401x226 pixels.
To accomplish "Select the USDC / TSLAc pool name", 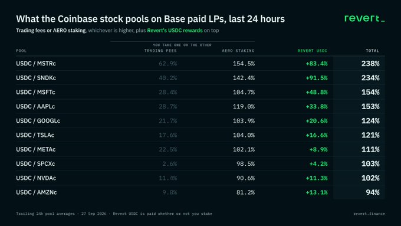I will tap(35, 135).
